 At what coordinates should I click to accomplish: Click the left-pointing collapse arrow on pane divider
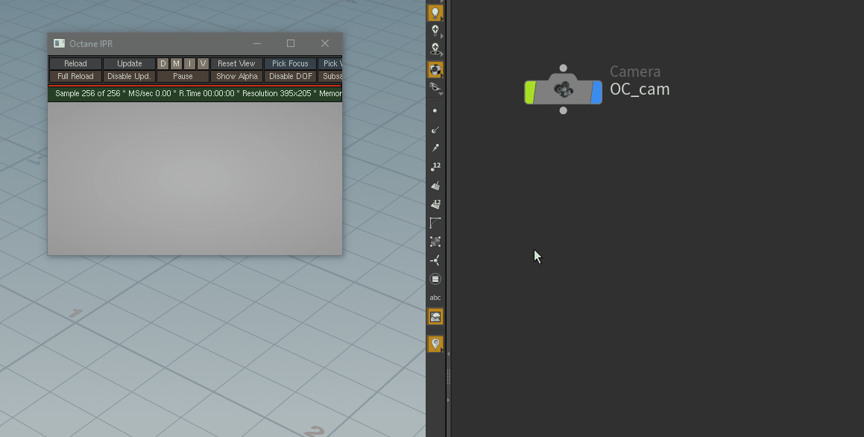point(448,353)
